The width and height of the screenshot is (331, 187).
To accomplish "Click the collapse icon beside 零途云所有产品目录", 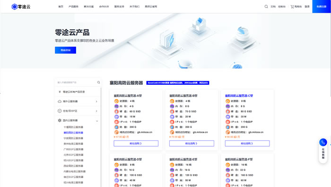I will tap(60, 92).
